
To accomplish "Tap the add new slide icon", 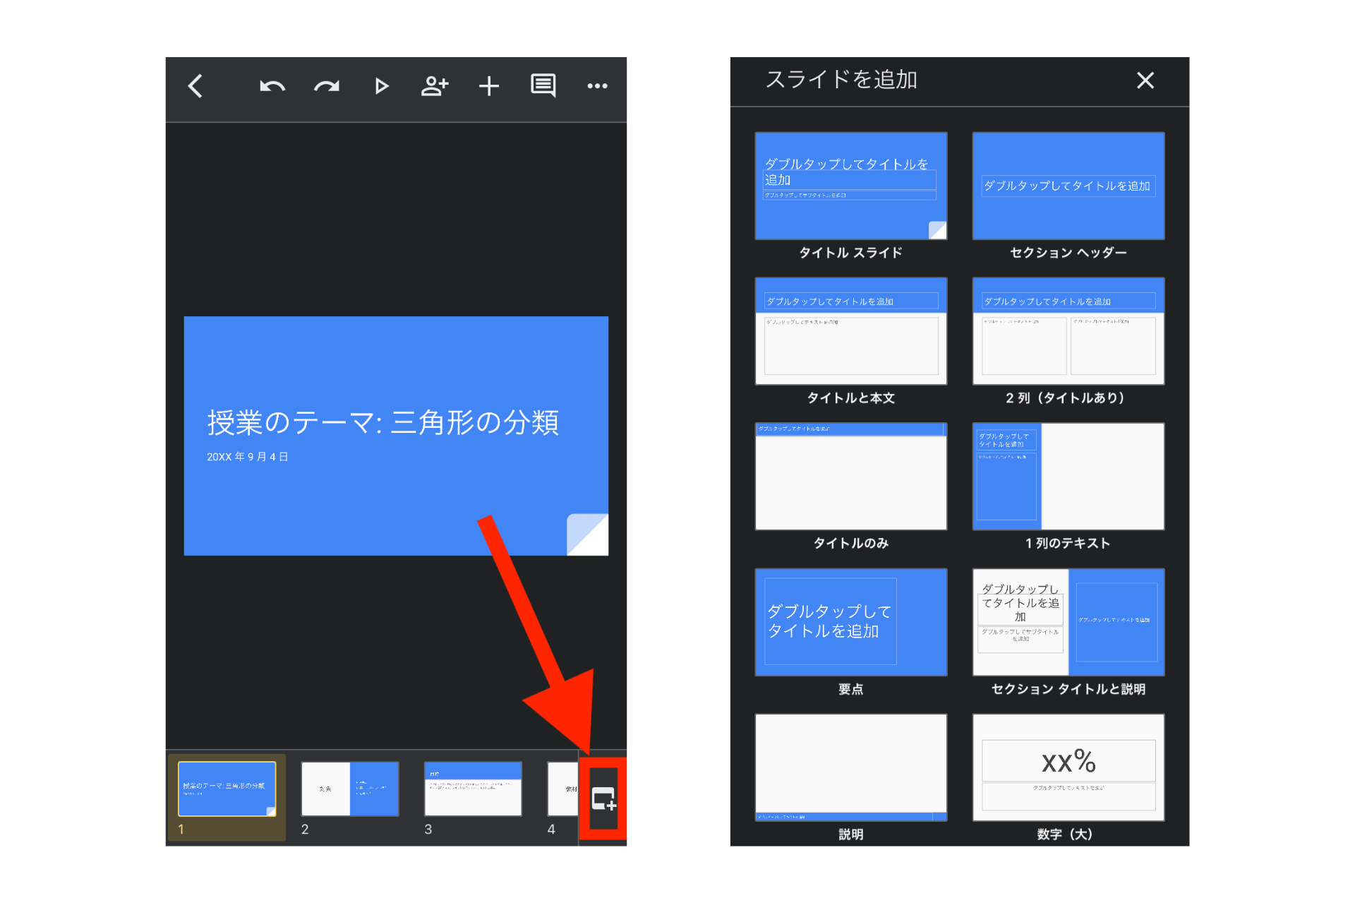I will click(603, 799).
